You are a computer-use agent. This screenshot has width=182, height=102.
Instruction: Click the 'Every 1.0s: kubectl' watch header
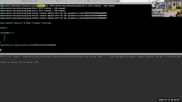(x=53, y=57)
